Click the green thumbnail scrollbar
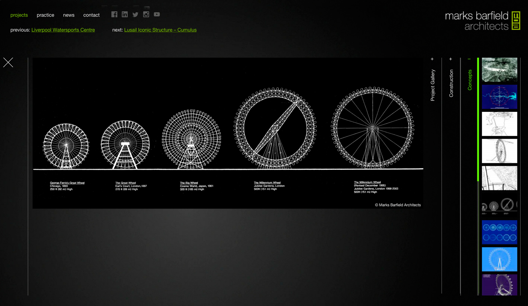 pos(478,119)
